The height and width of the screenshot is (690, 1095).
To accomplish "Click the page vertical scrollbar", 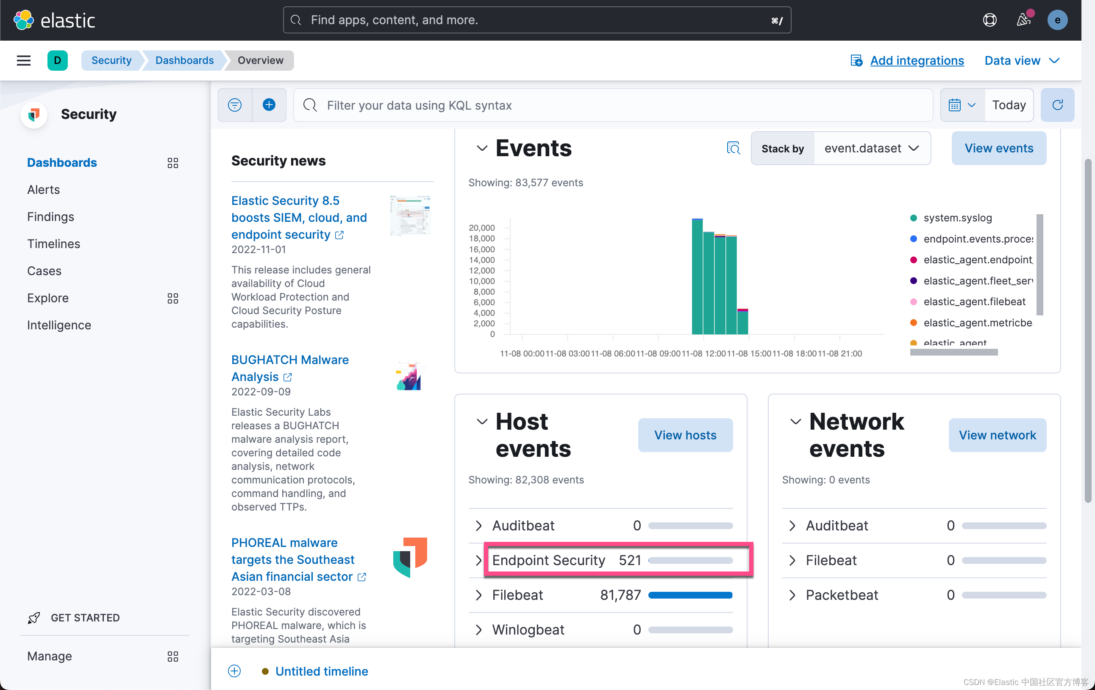I will 1088,330.
